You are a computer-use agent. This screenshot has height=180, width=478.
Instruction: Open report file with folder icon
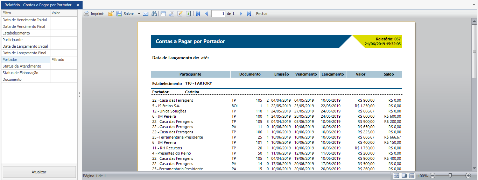[111, 14]
